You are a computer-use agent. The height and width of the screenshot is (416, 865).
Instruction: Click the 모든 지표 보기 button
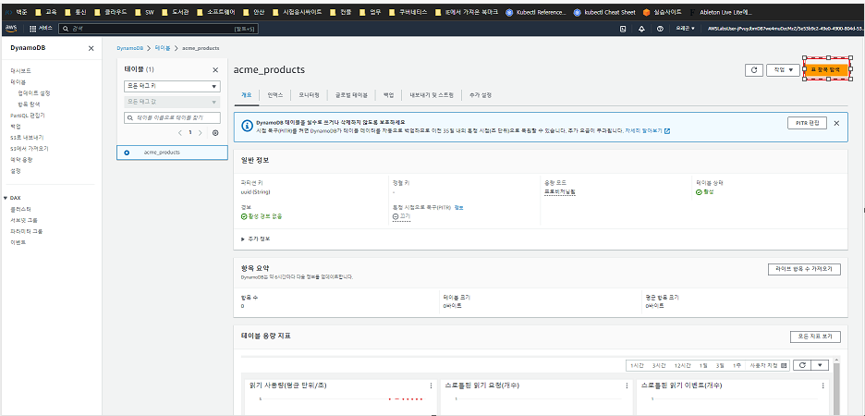pos(815,336)
